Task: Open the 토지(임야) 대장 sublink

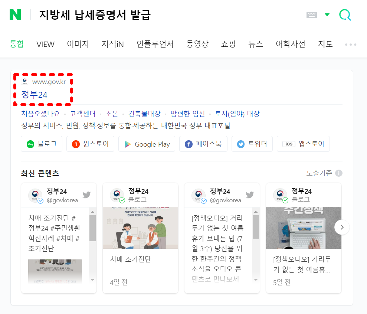Action: pyautogui.click(x=237, y=114)
